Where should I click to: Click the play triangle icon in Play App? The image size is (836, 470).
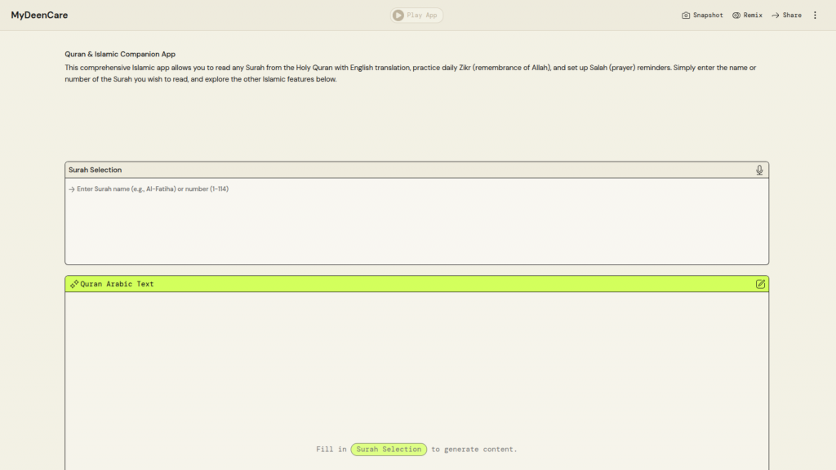pos(398,16)
